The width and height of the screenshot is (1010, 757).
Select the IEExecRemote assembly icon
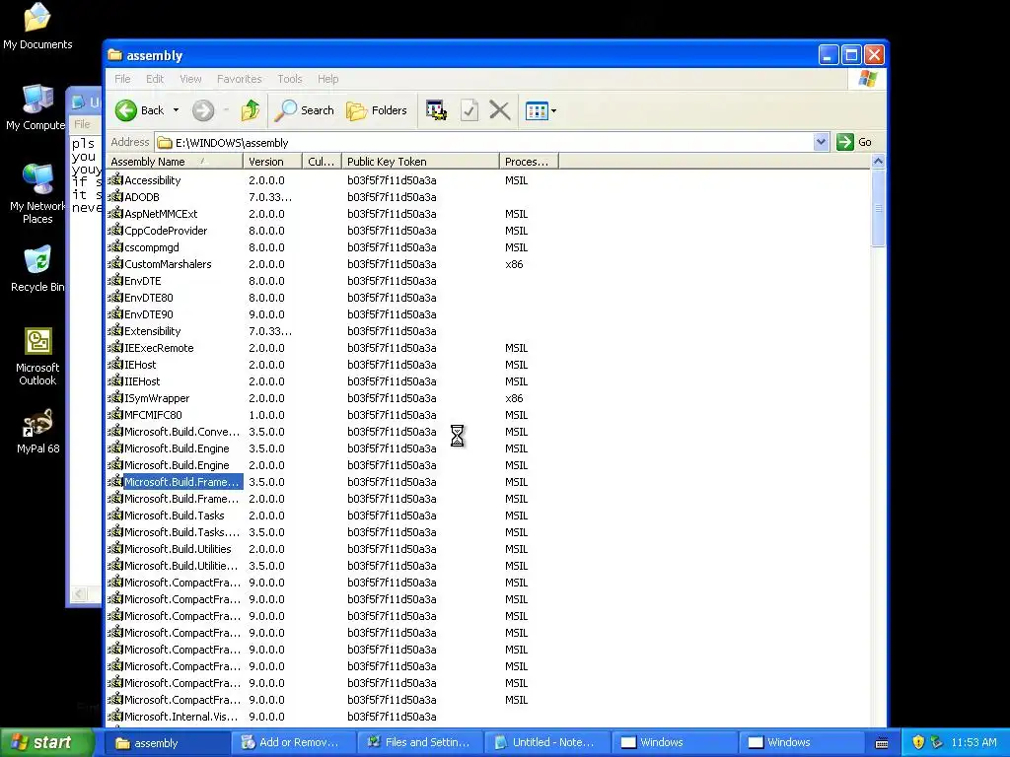tap(115, 347)
